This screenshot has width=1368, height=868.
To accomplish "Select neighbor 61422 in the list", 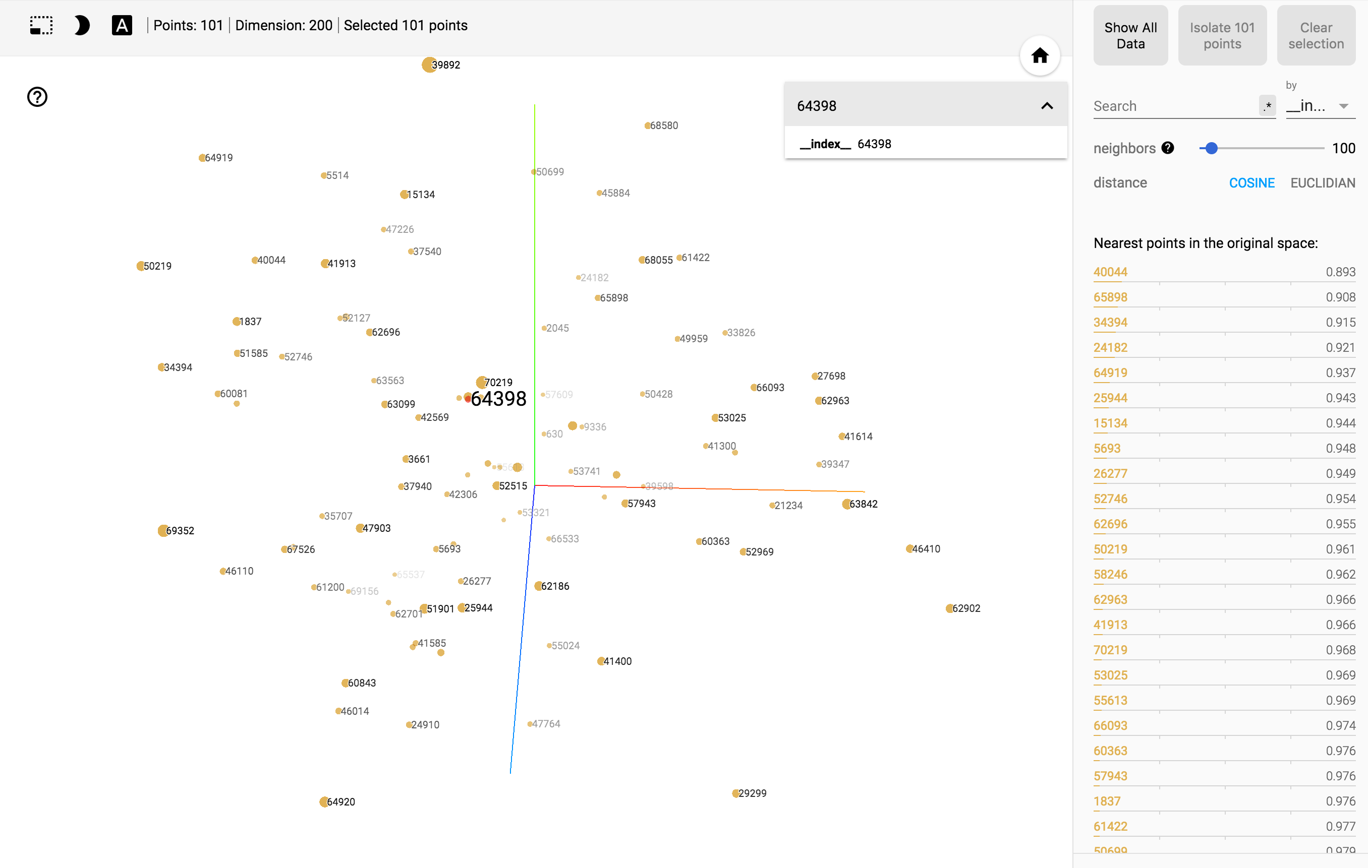I will click(1224, 827).
